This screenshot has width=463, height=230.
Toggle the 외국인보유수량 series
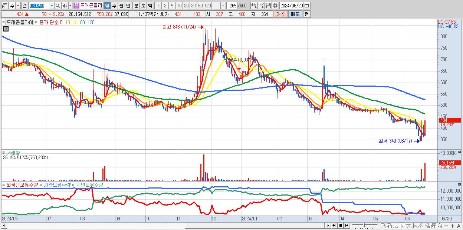coord(22,184)
